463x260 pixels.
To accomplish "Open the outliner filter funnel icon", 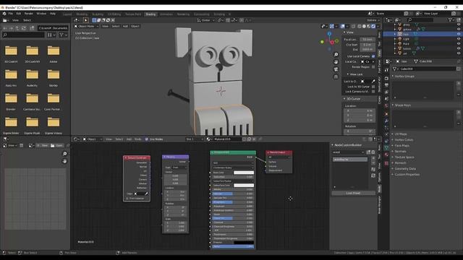I will 450,19.
